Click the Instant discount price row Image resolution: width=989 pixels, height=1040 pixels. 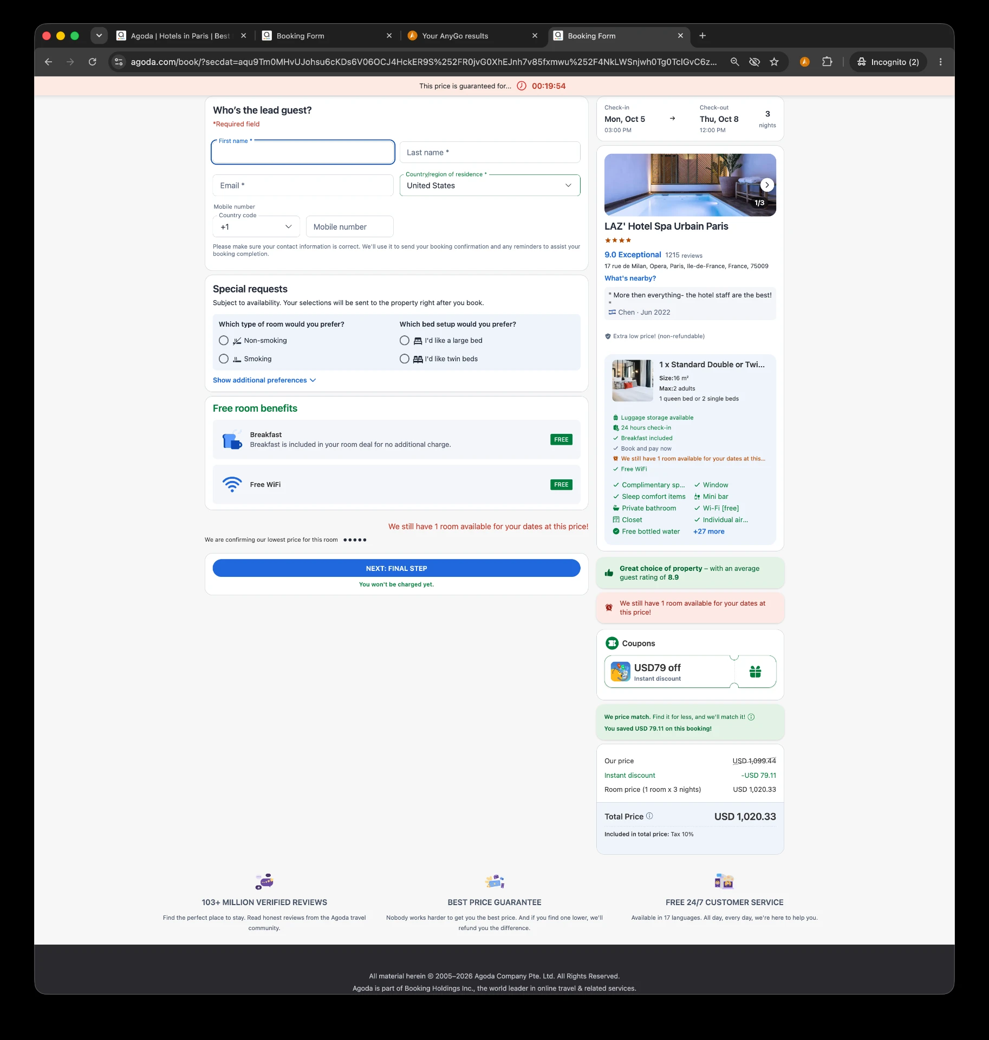coord(690,775)
